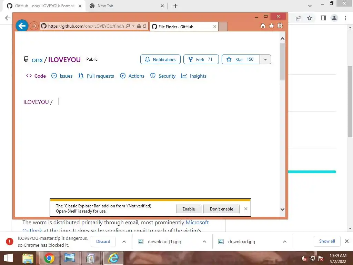
Task: Select the Chrome GitHub onx/ILOVEYOU tab
Action: (x=44, y=6)
